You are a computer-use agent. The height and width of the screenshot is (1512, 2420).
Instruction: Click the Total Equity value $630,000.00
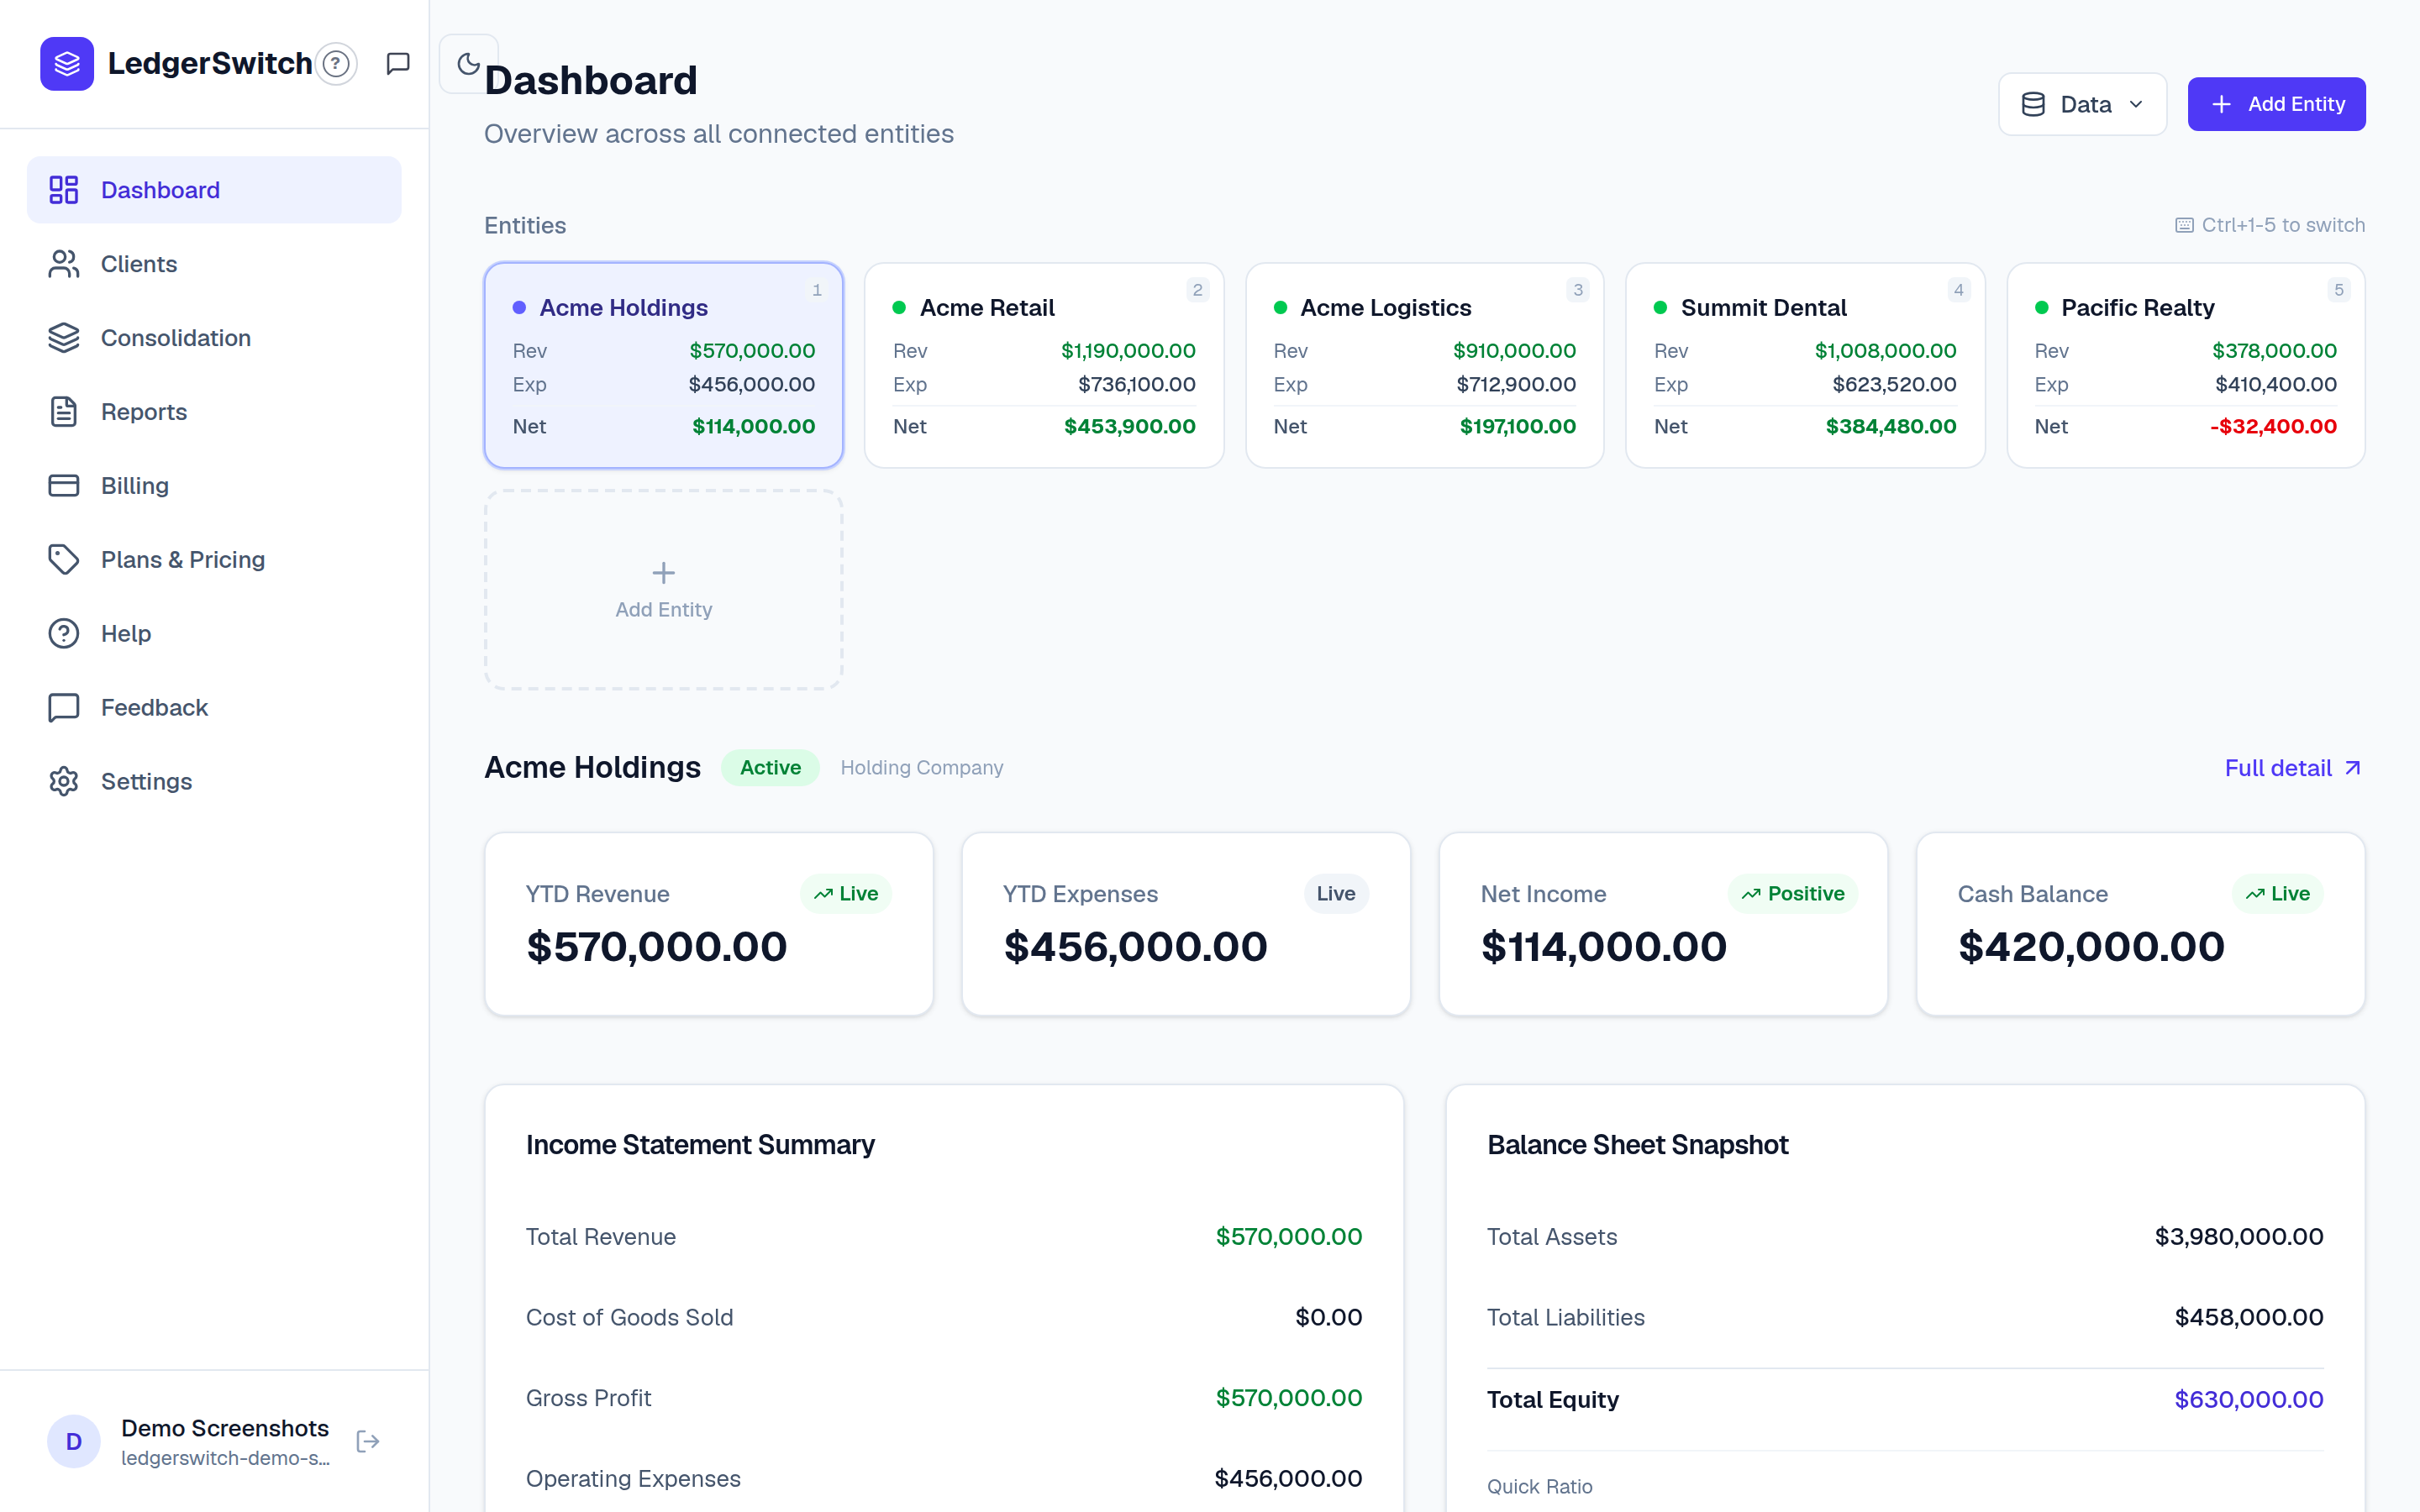coord(2249,1400)
